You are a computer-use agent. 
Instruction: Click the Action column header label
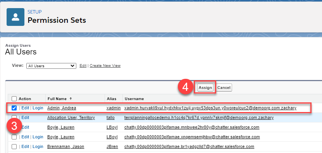point(25,99)
